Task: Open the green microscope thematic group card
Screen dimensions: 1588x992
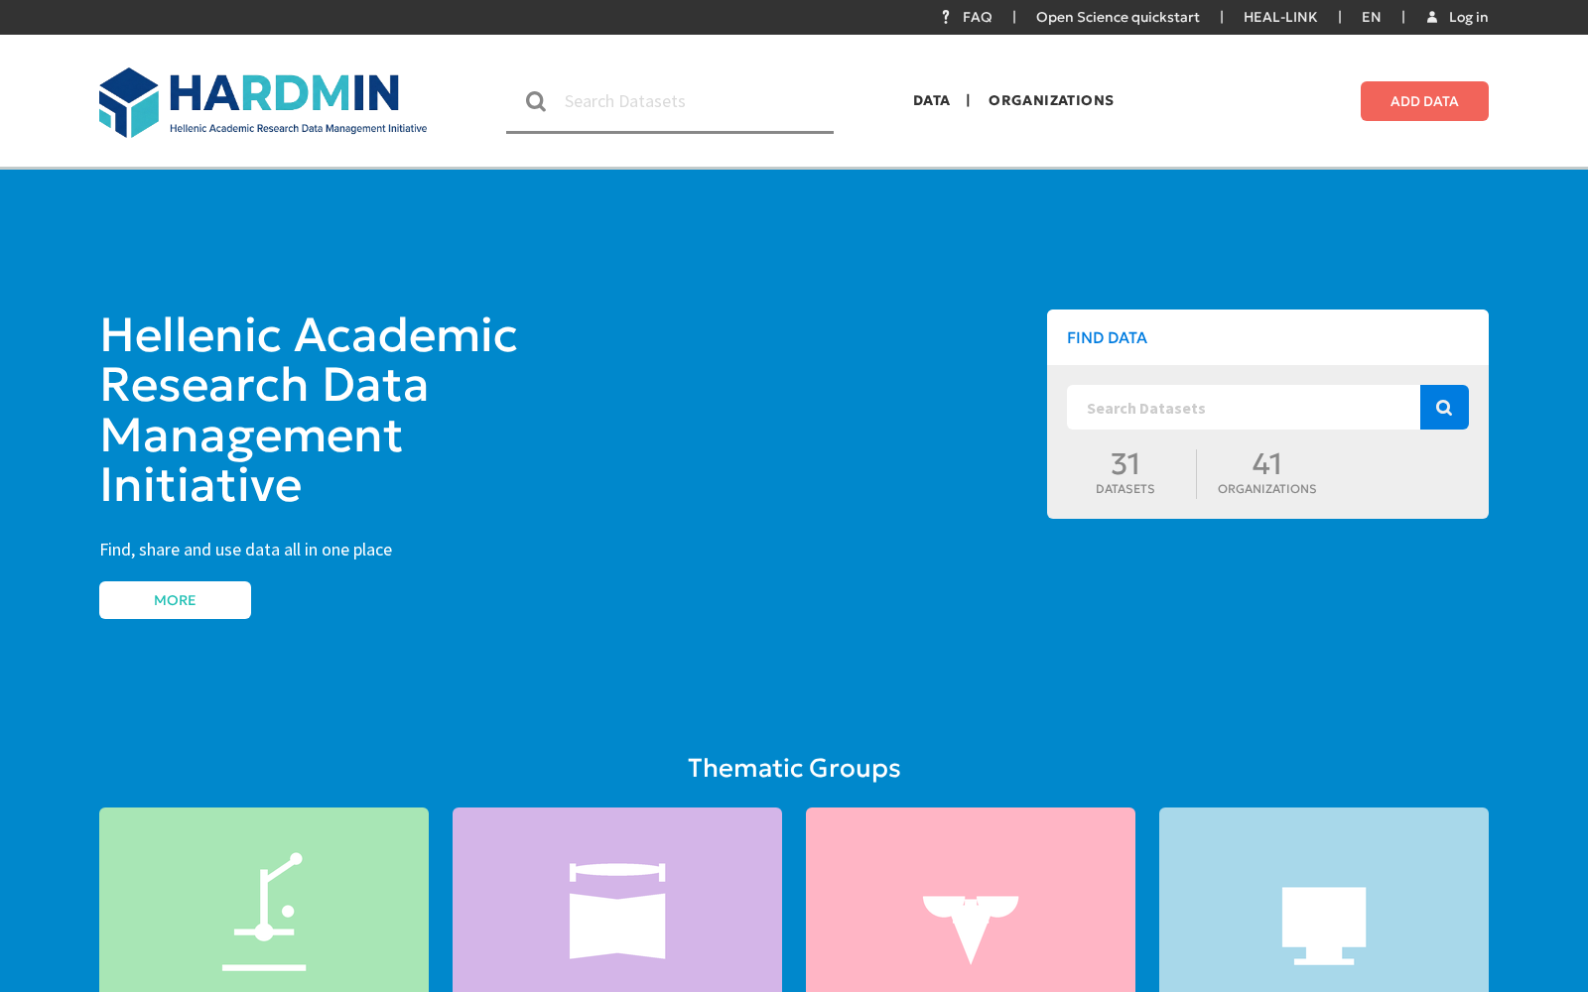Action: click(x=264, y=900)
